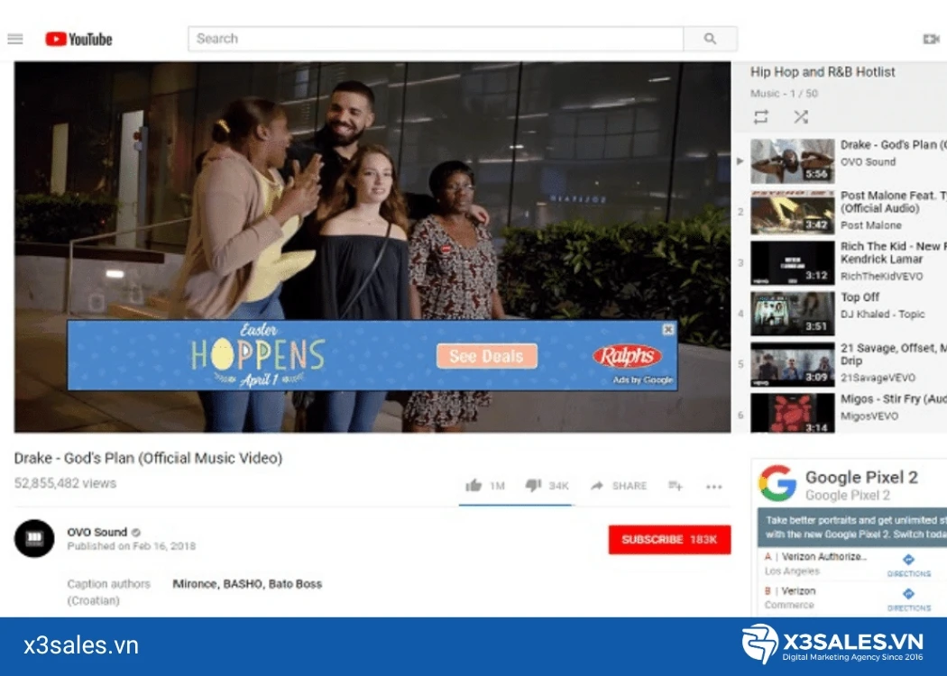Play 21 Savage, Offset playlist thumbnail
Screen dimensions: 947x676
793,364
